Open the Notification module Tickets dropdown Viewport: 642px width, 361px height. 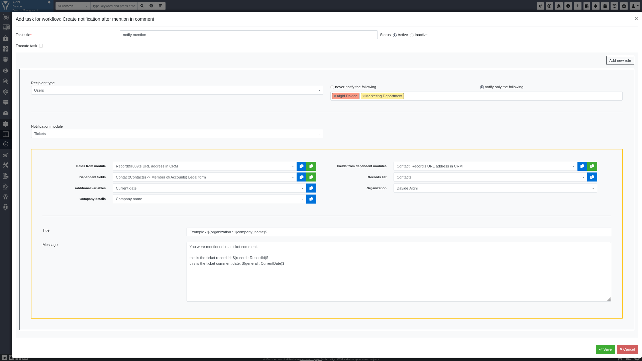177,134
